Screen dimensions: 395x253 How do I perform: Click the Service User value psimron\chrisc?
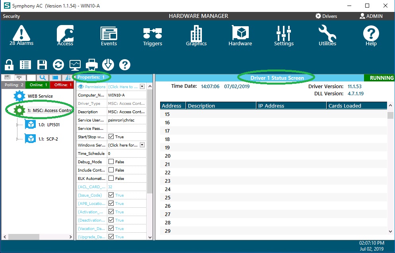coord(127,120)
